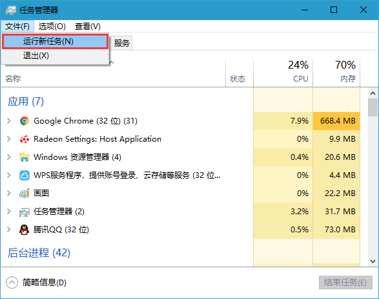
Task: Click the 结束任务(E) button
Action: click(345, 283)
